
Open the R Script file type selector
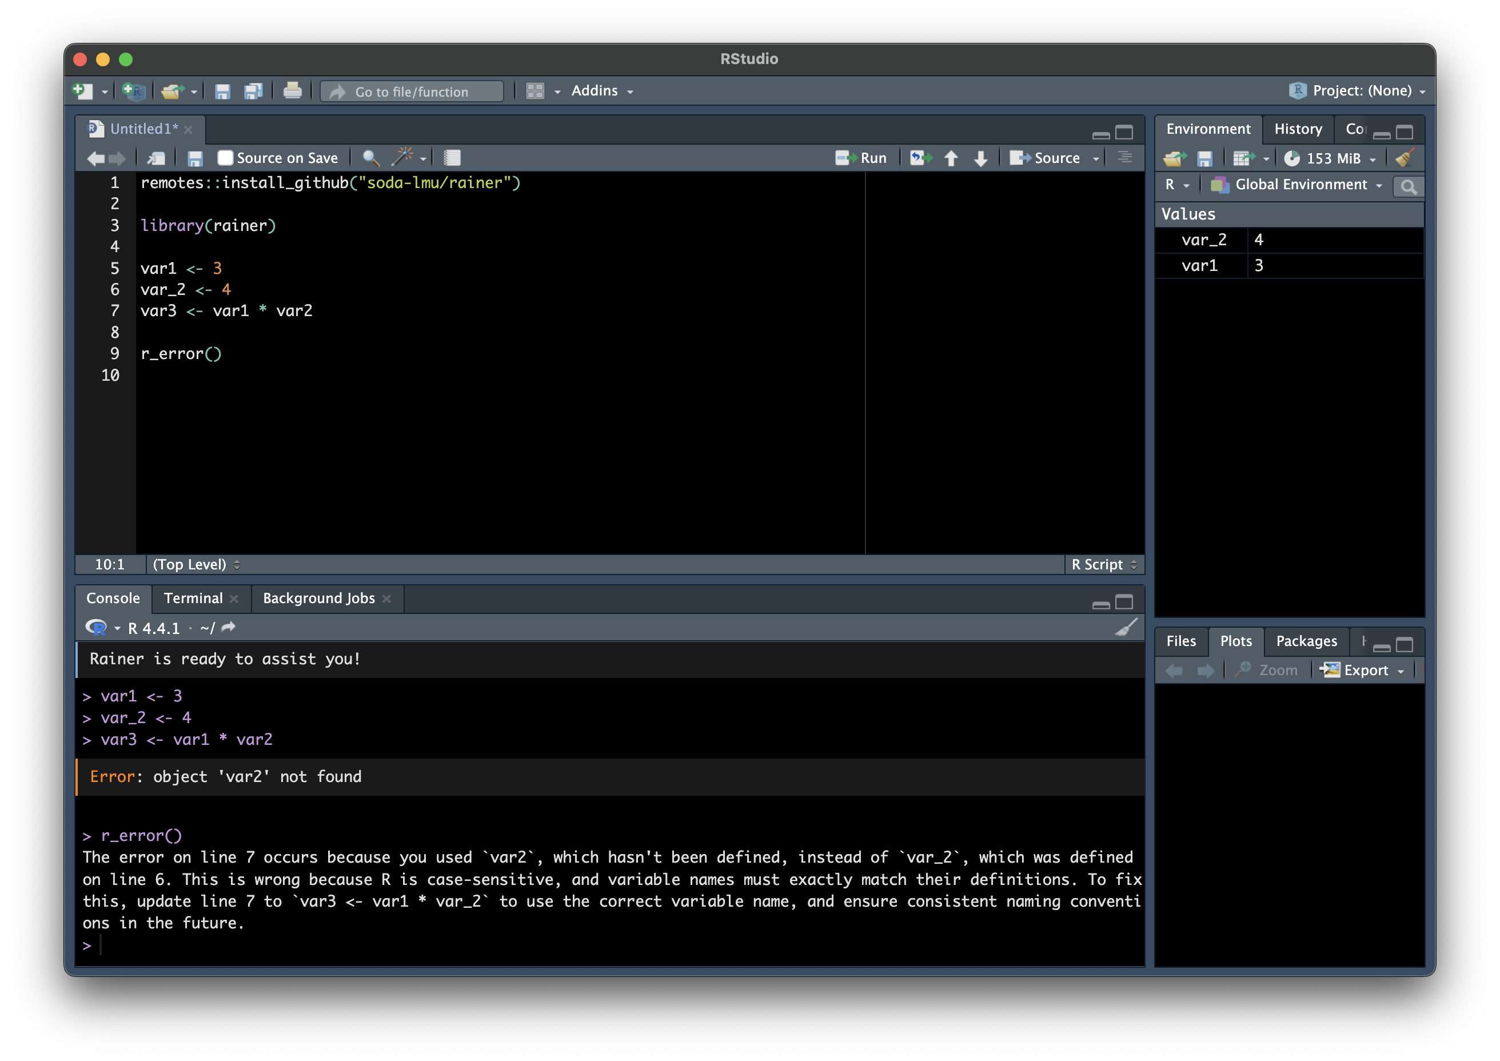[1103, 564]
